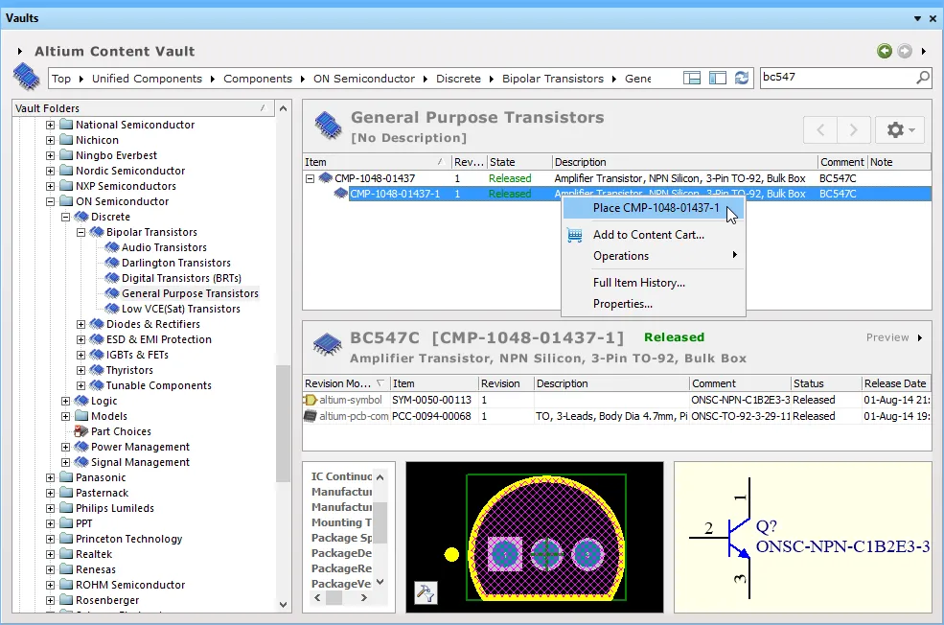Viewport: 944px width, 625px height.
Task: Click the Unified Components breadcrumb
Action: (147, 79)
